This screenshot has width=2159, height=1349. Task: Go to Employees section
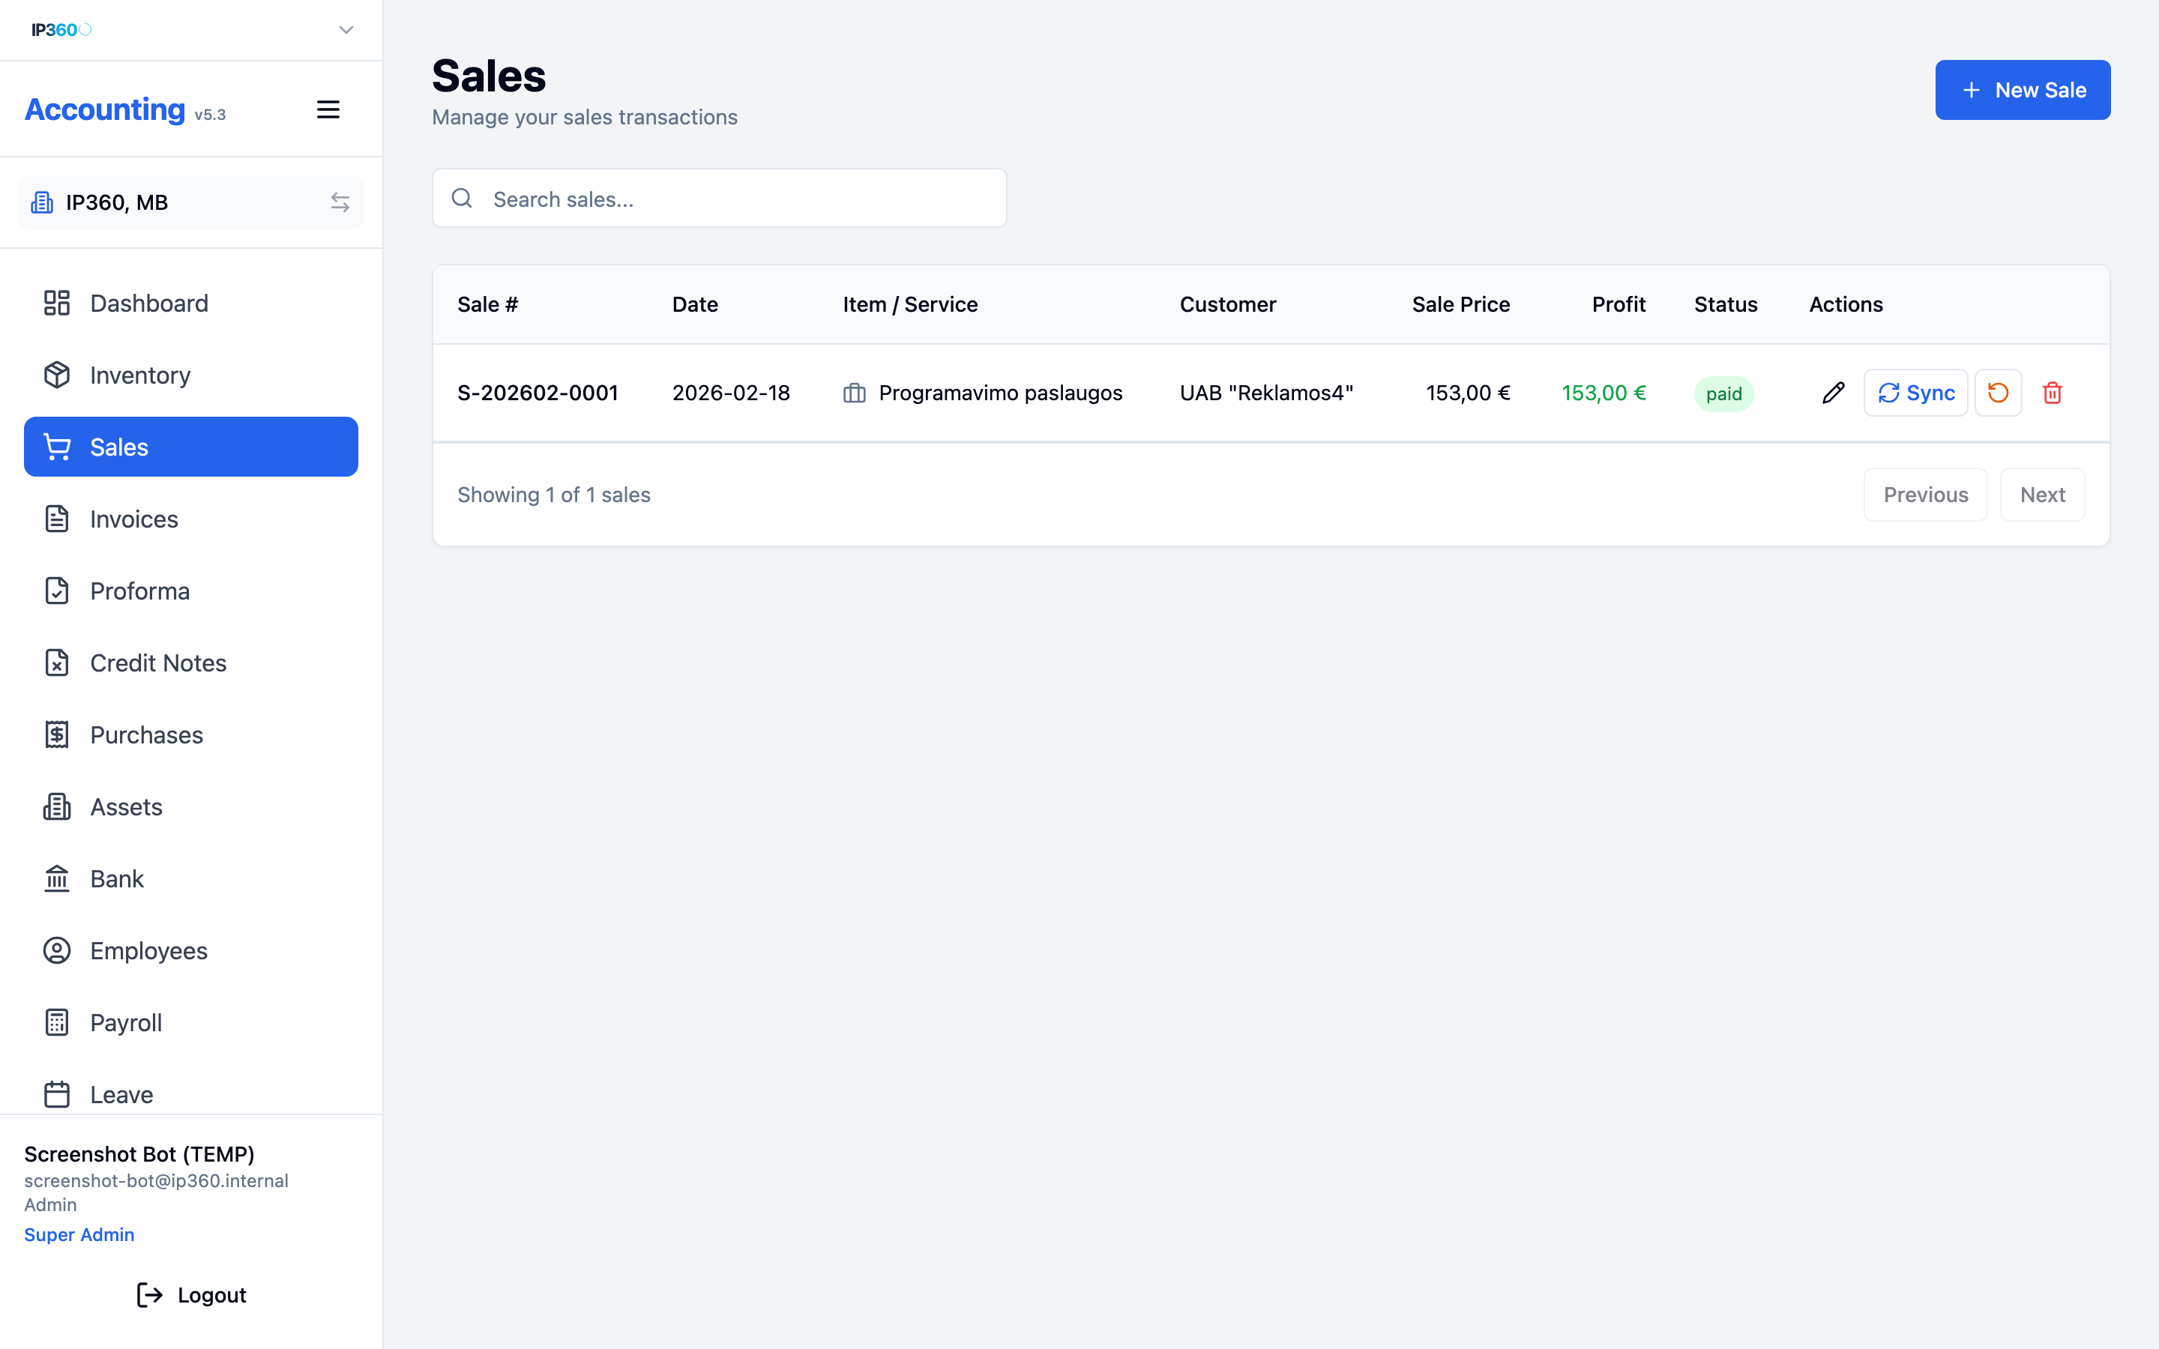pyautogui.click(x=191, y=950)
